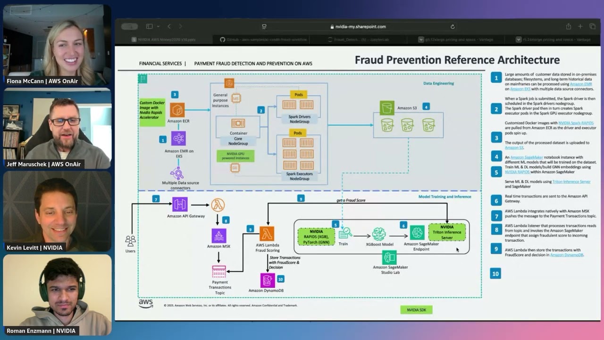Click the AWS logo at slide bottom
Screen dimensions: 604x340
point(146,304)
